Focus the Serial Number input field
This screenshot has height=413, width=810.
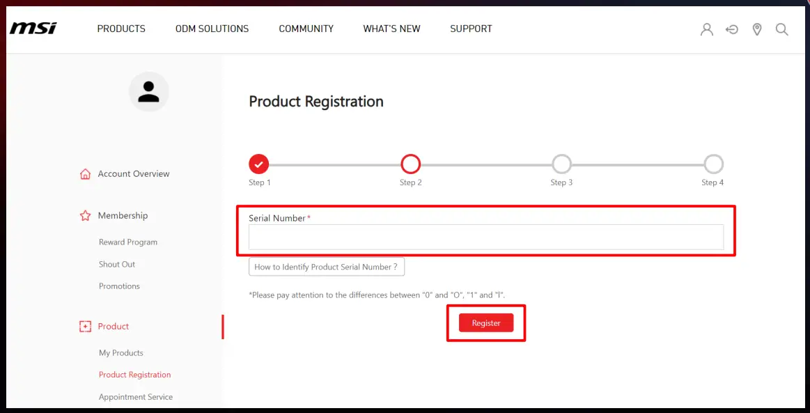click(486, 237)
